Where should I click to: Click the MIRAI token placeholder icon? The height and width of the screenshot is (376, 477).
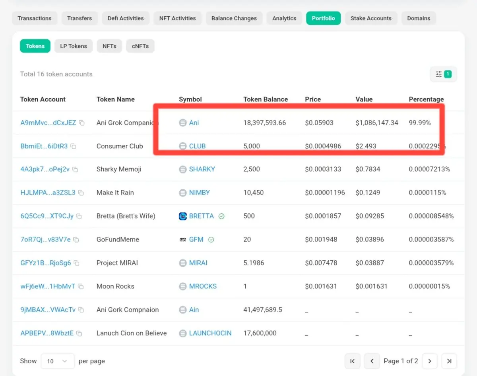point(183,263)
